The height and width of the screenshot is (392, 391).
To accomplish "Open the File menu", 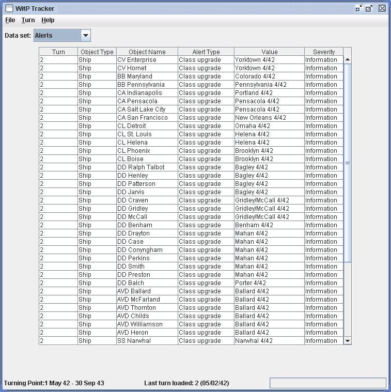I will point(10,20).
